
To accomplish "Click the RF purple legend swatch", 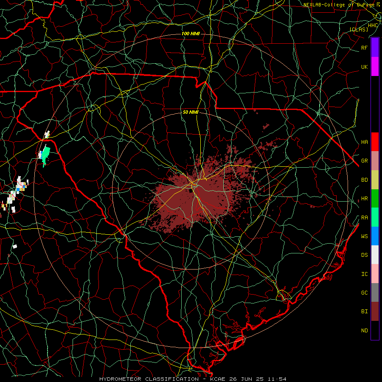I will click(x=375, y=48).
